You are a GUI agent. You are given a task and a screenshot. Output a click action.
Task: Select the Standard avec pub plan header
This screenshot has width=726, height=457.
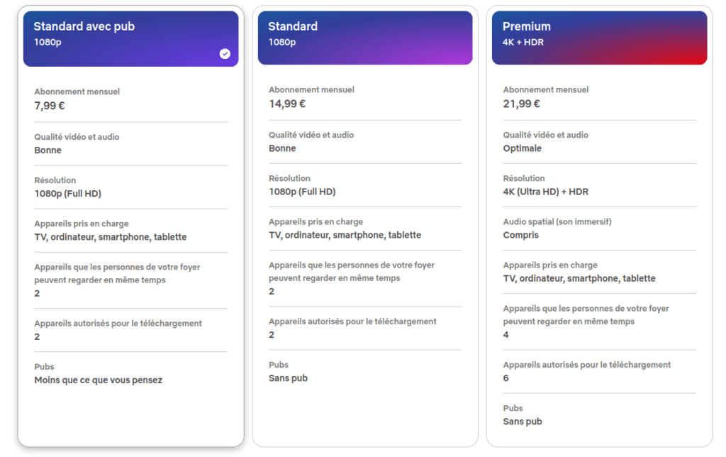[130, 39]
